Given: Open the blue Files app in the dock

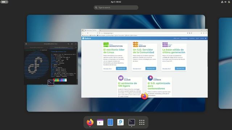Looking at the screenshot, I should 110,122.
